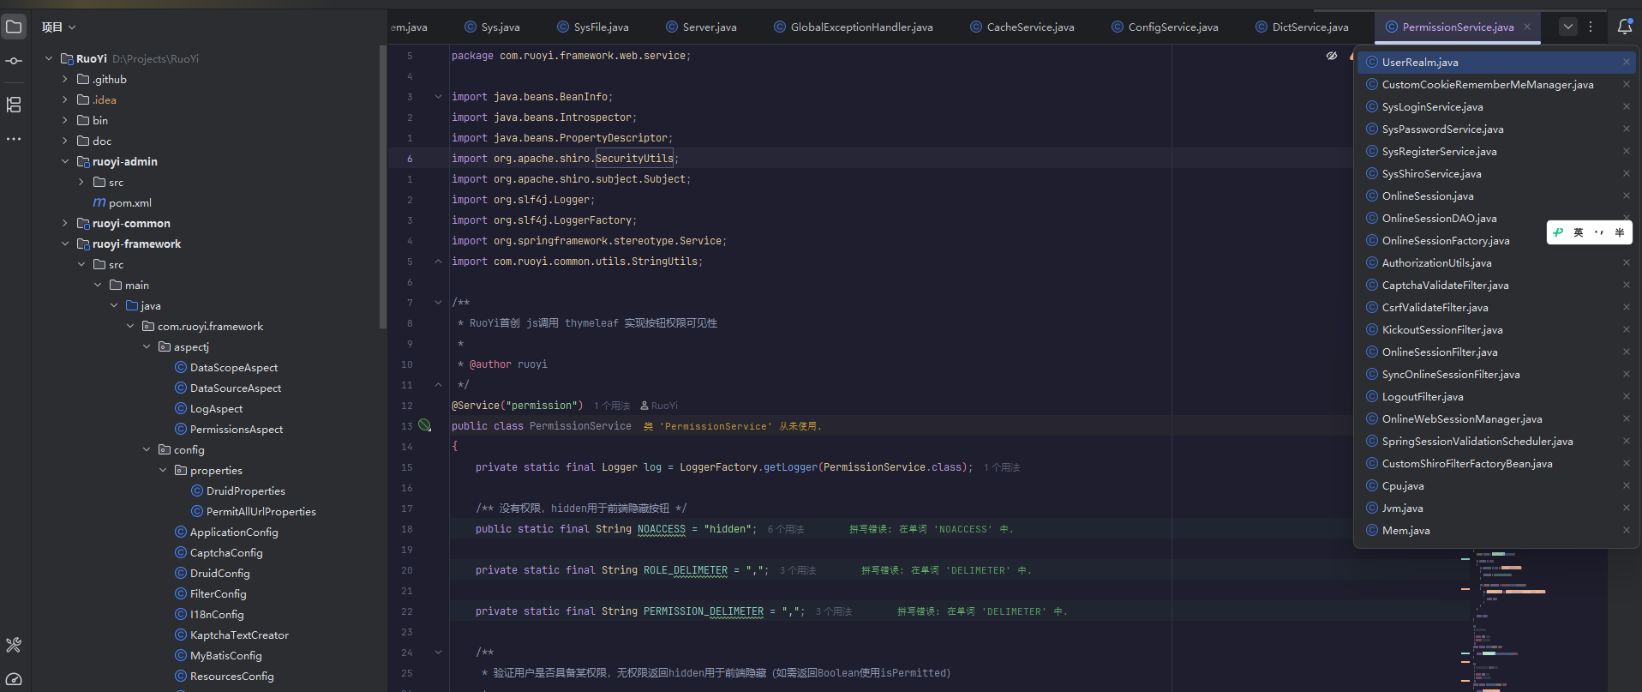1642x692 pixels.
Task: Select the SecurityUtils import text
Action: click(x=634, y=159)
